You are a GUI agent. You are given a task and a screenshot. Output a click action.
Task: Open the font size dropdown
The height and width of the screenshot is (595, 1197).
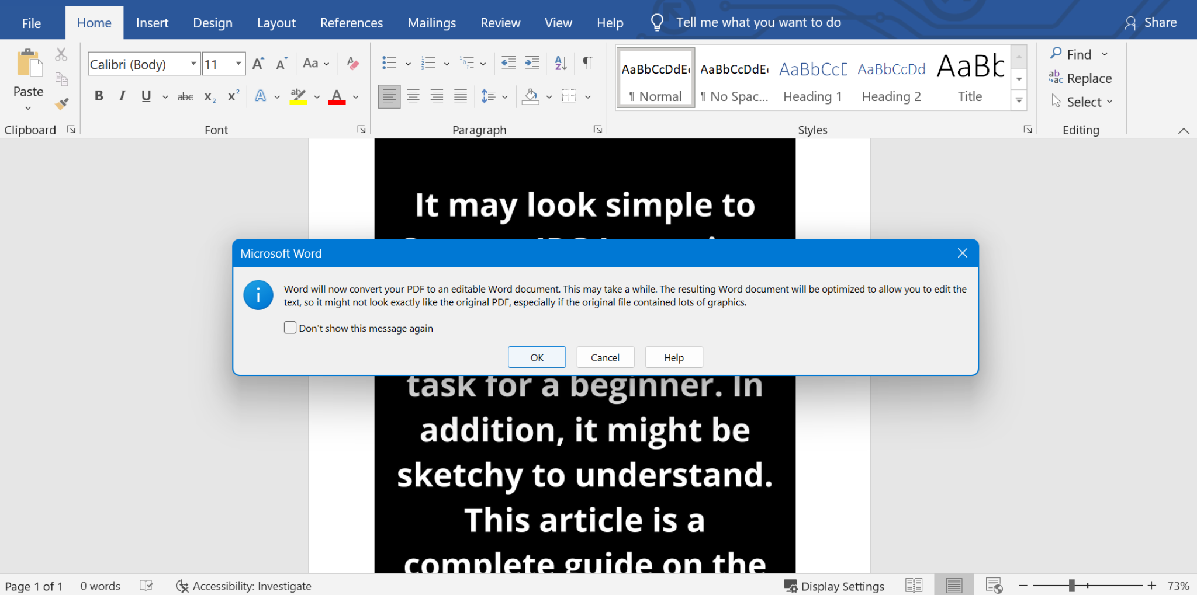click(x=238, y=64)
